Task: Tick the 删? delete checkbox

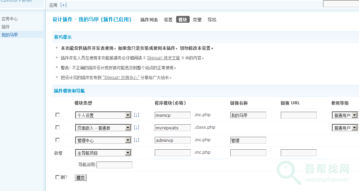Action: point(58,177)
